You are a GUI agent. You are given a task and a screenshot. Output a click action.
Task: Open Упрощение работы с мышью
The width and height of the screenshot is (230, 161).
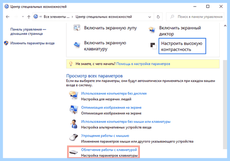[105, 136]
